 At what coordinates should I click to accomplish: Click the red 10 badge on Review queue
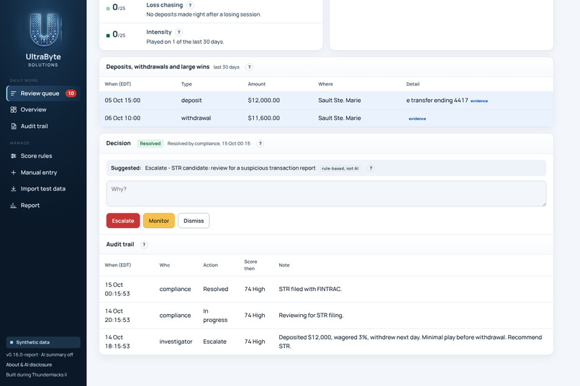point(71,93)
